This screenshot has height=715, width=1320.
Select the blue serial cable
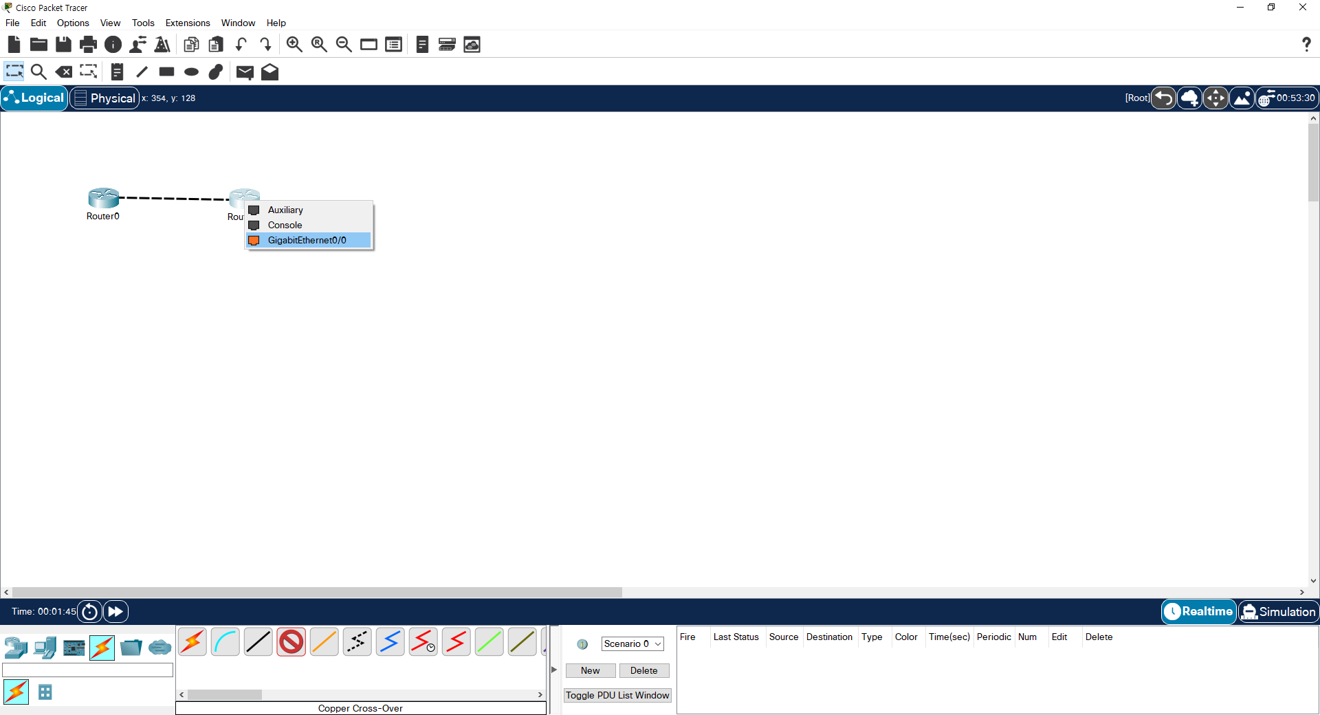point(390,642)
